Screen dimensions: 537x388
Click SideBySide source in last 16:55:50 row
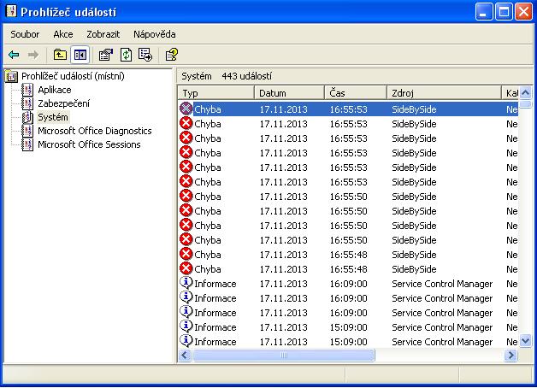tap(414, 240)
